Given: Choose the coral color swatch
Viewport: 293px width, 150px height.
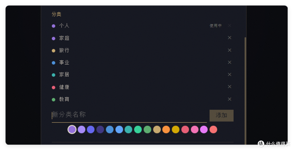Looking at the screenshot, I should 214,129.
